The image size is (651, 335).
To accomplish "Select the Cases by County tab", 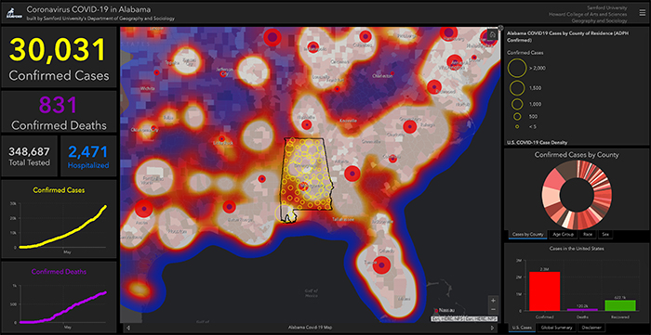I will point(527,235).
